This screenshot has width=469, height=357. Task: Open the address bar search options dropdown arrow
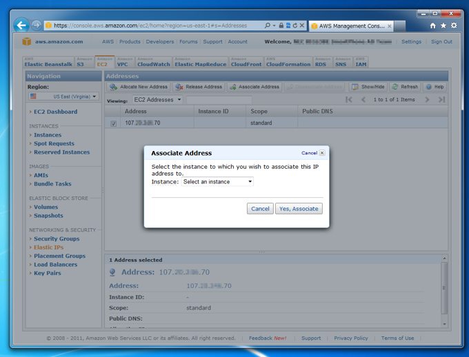(274, 25)
